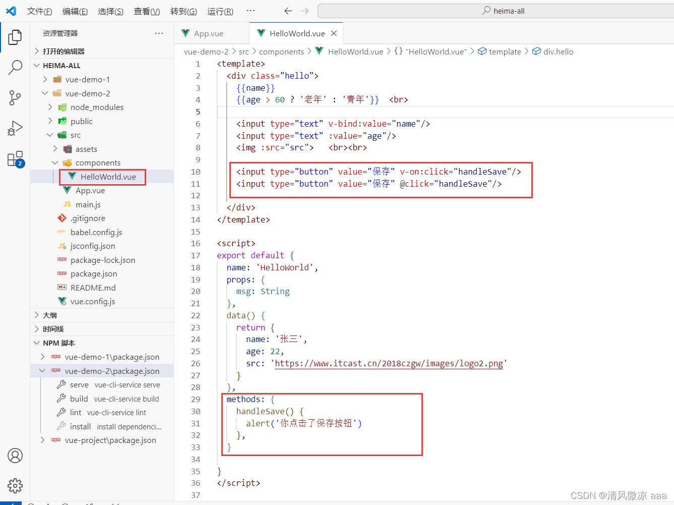Screen dimensions: 674x505
Task: Collapse vue-demo-2\package.json scripts
Action: 102,371
